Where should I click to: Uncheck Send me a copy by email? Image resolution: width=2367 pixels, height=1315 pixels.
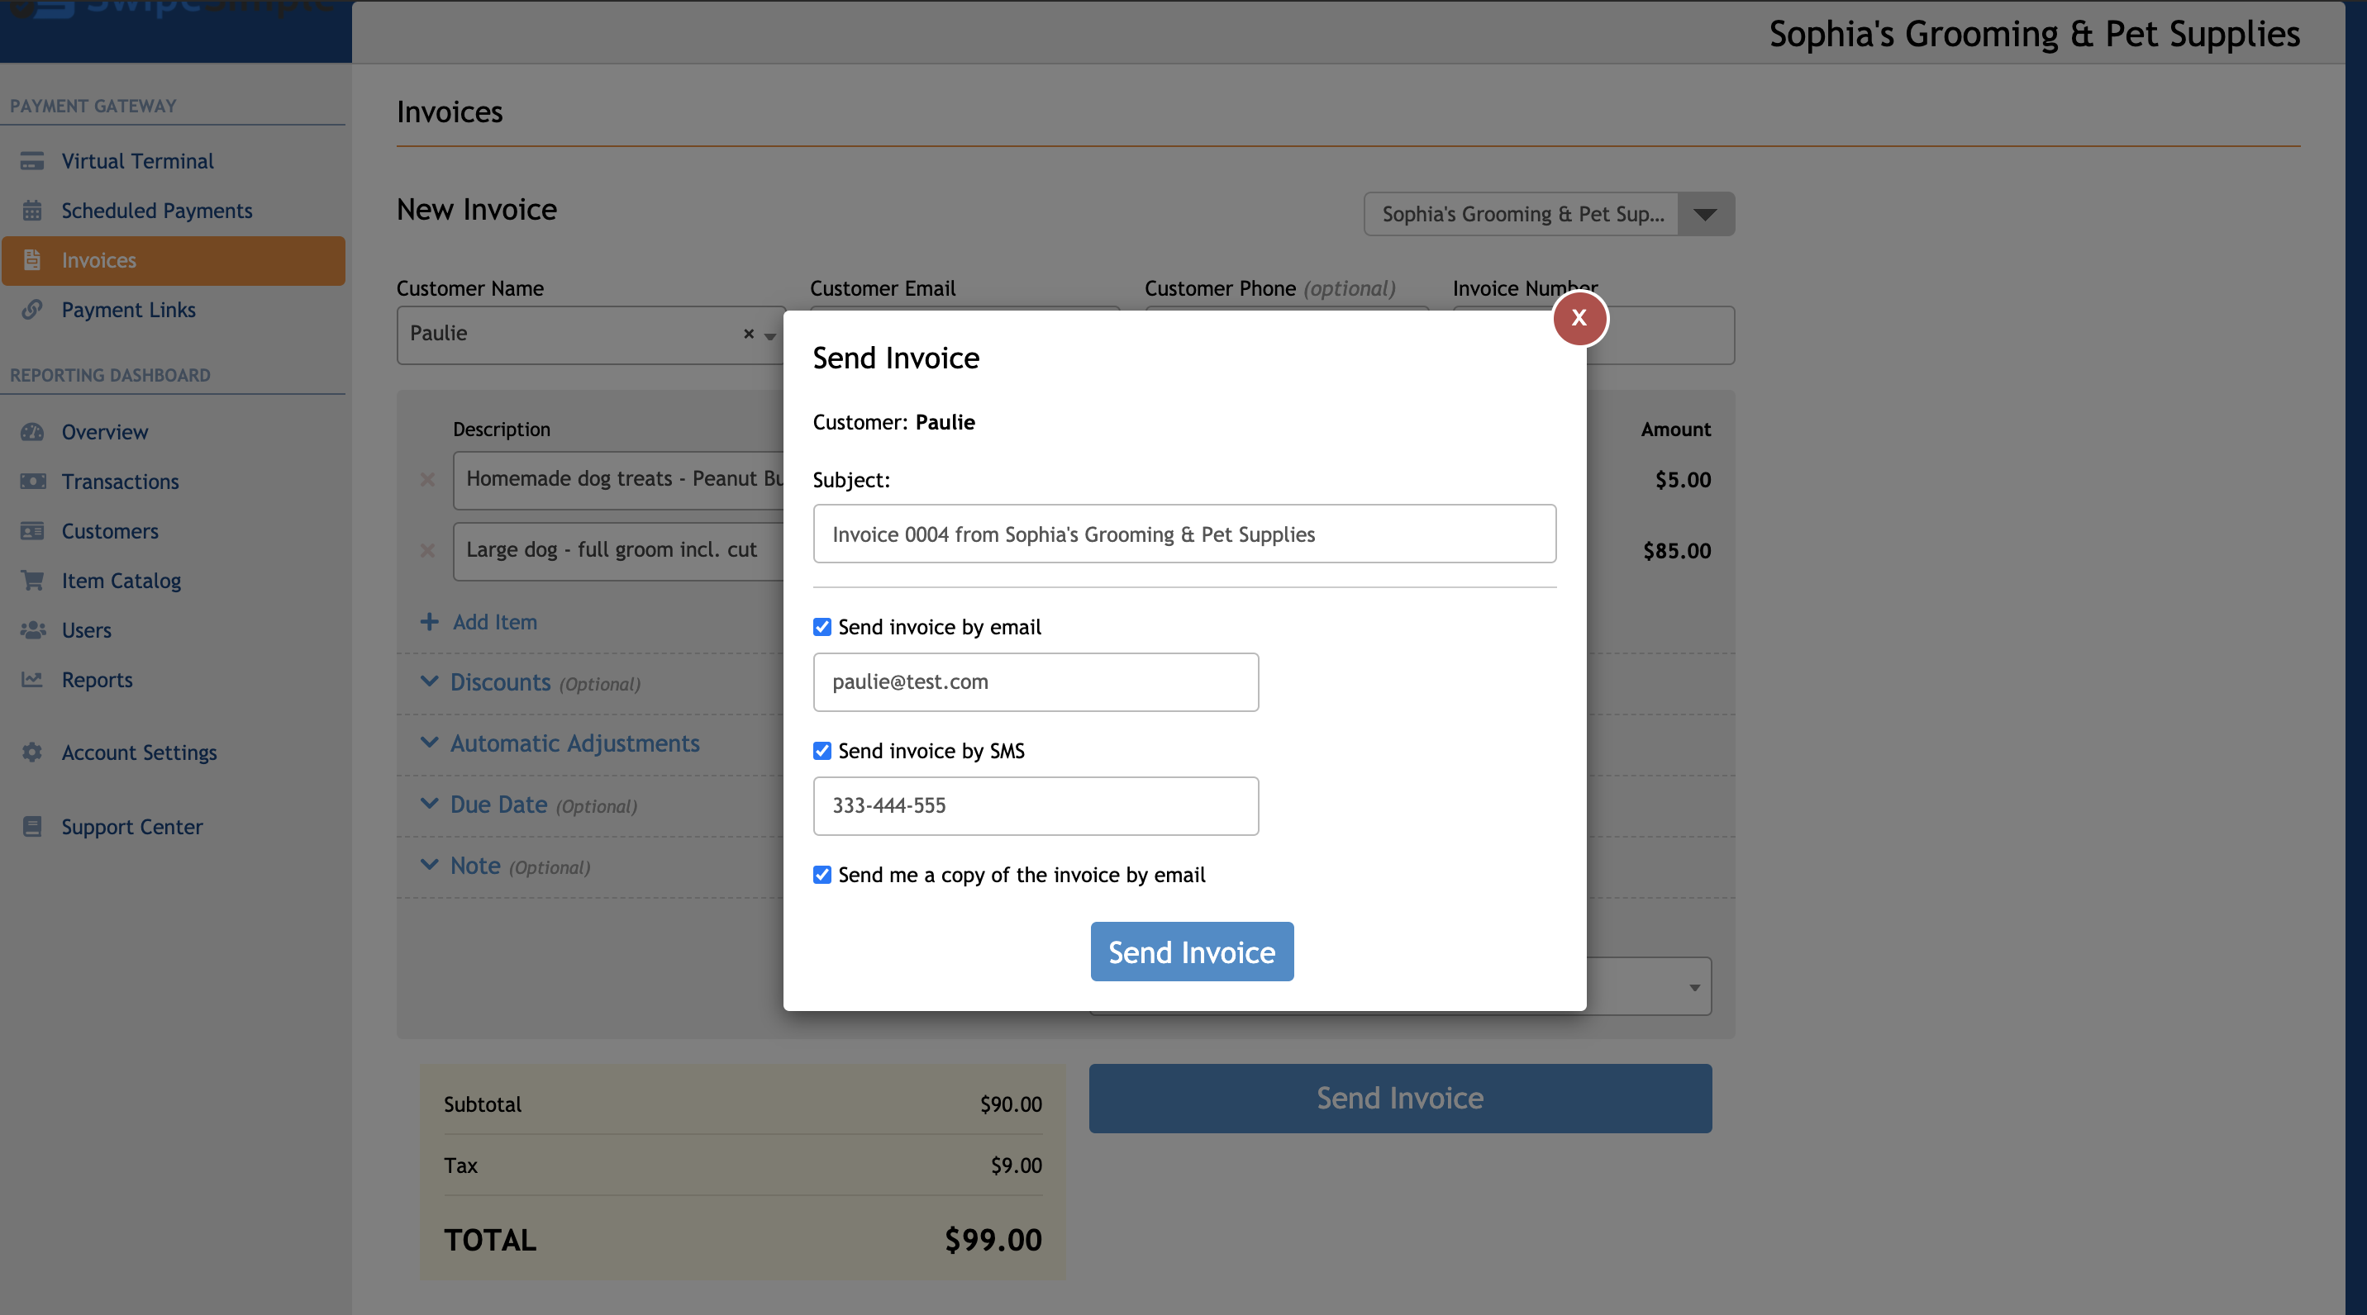[x=822, y=875]
